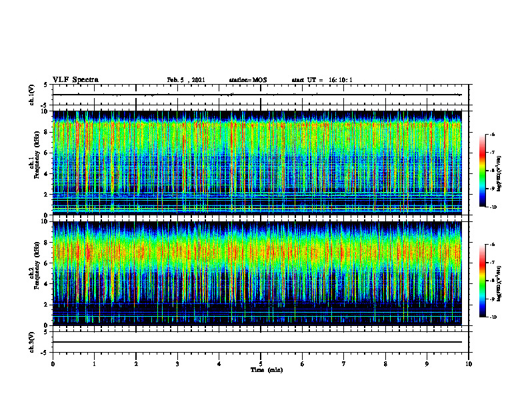Click the 'ch.1(V)' axis label
Viewport: 528px width, 408px height.
pos(32,95)
